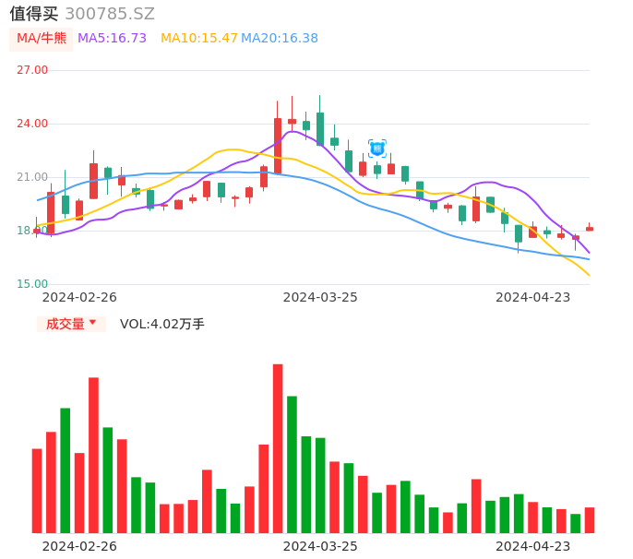633x559 pixels.
Task: Open the 成交量 indicator dropdown
Action: [x=71, y=324]
